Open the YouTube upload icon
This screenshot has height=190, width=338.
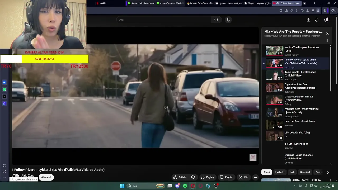(x=308, y=20)
